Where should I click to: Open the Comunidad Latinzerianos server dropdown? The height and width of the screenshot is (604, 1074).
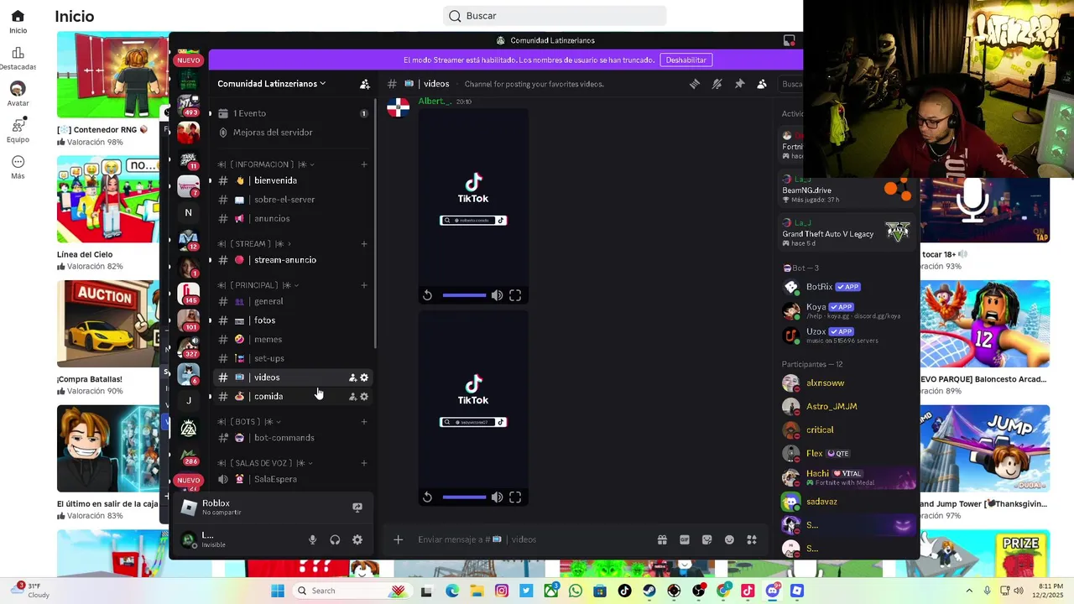[x=271, y=84]
